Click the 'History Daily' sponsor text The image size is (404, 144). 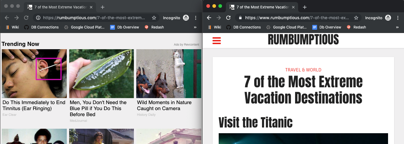pyautogui.click(x=146, y=115)
